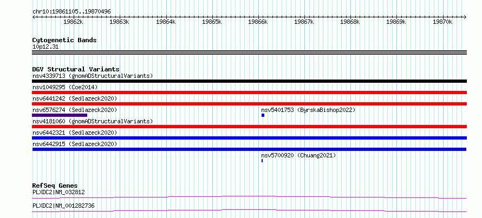Click the chr10:19861105..19870496 coordinate label
Viewport: 482px width, 218px height.
pyautogui.click(x=71, y=12)
